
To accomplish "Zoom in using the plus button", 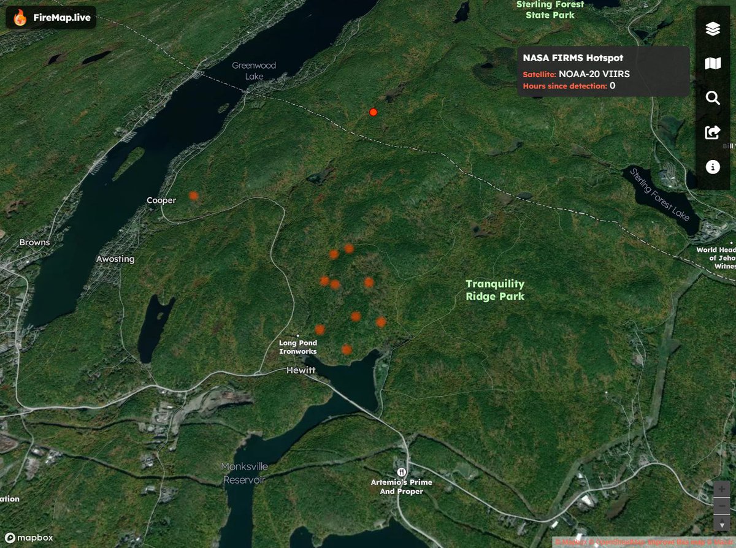I will [x=722, y=489].
